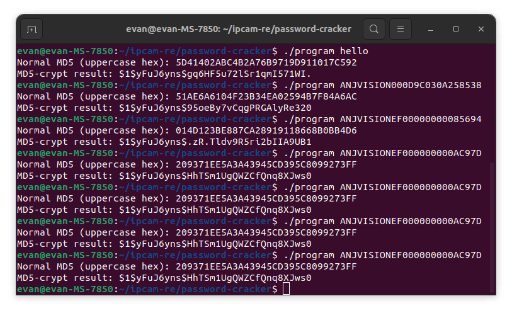Viewport: 512px width, 313px height.
Task: Click the ANJVISIONEF00000000085694 argument
Action: point(411,119)
